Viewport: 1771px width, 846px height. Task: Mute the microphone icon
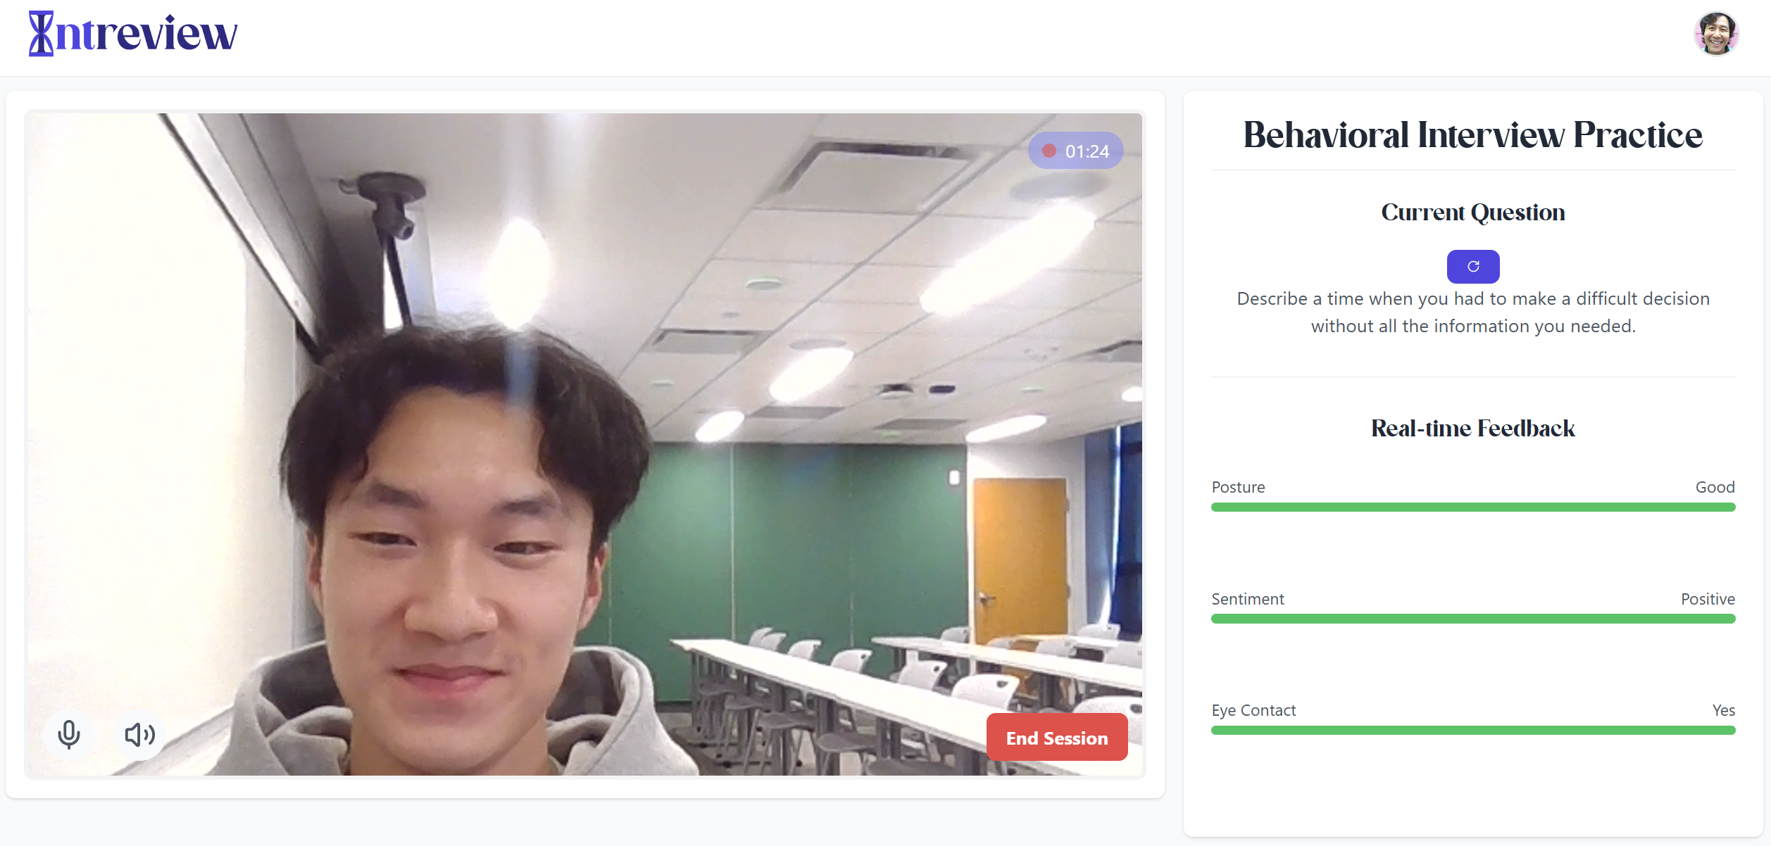[69, 735]
